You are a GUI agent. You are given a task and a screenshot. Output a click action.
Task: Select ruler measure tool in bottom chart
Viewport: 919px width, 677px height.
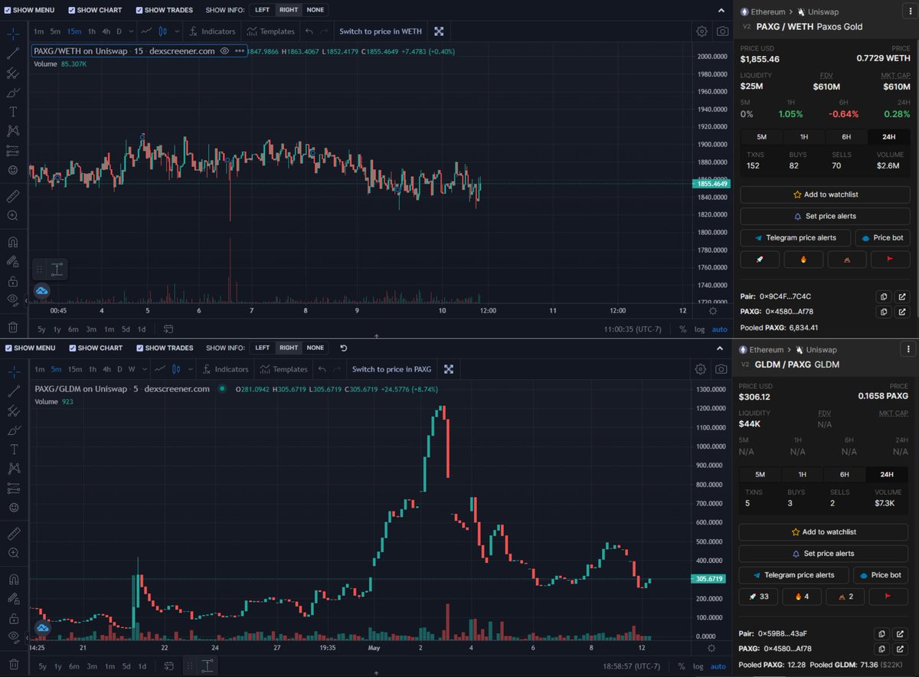pyautogui.click(x=14, y=534)
